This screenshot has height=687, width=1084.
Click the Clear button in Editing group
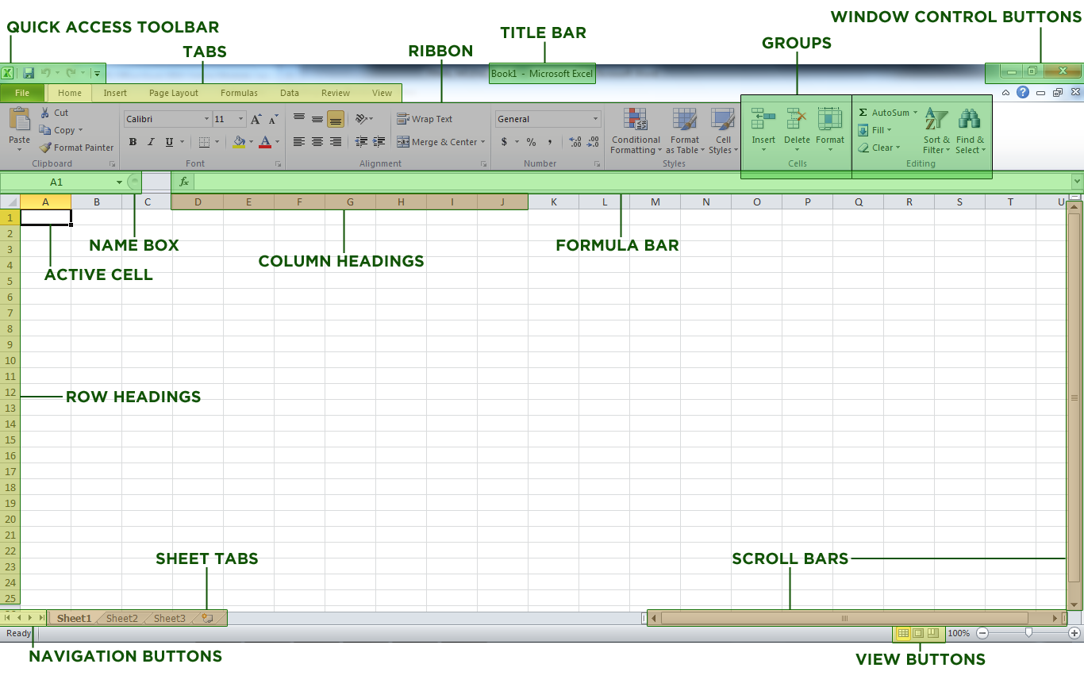(878, 148)
